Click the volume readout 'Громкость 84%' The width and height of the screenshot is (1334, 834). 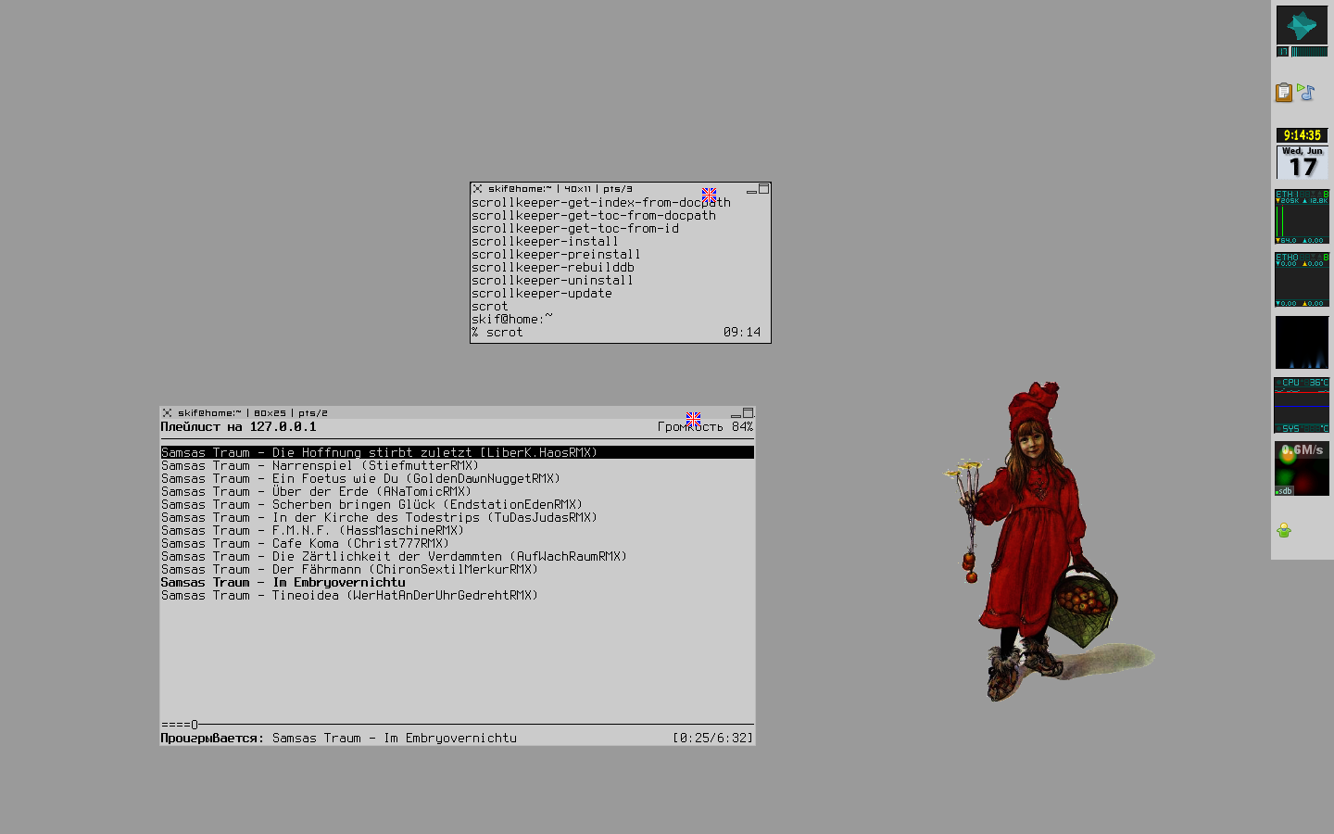706,427
